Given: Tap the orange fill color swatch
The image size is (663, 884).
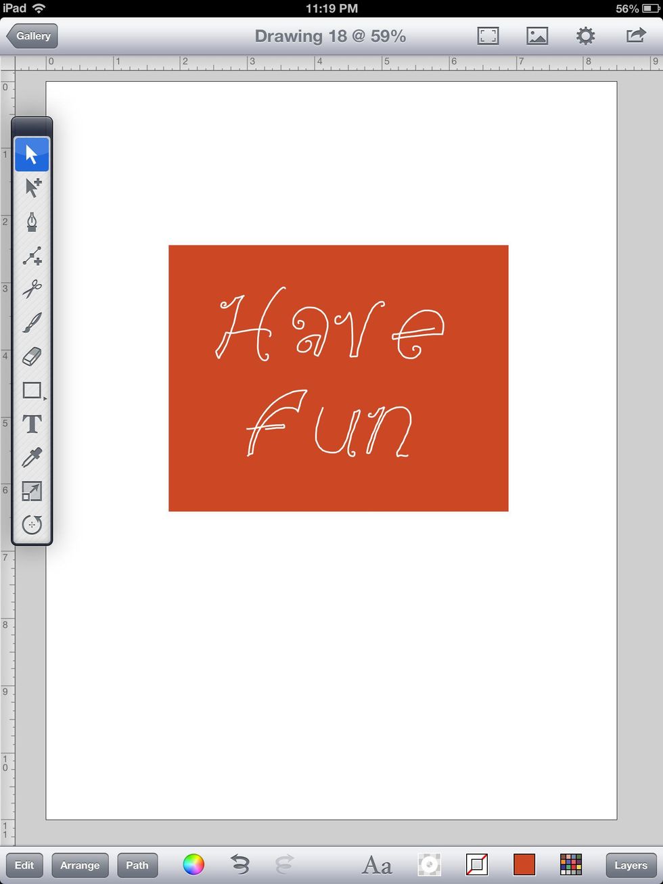Looking at the screenshot, I should point(524,864).
